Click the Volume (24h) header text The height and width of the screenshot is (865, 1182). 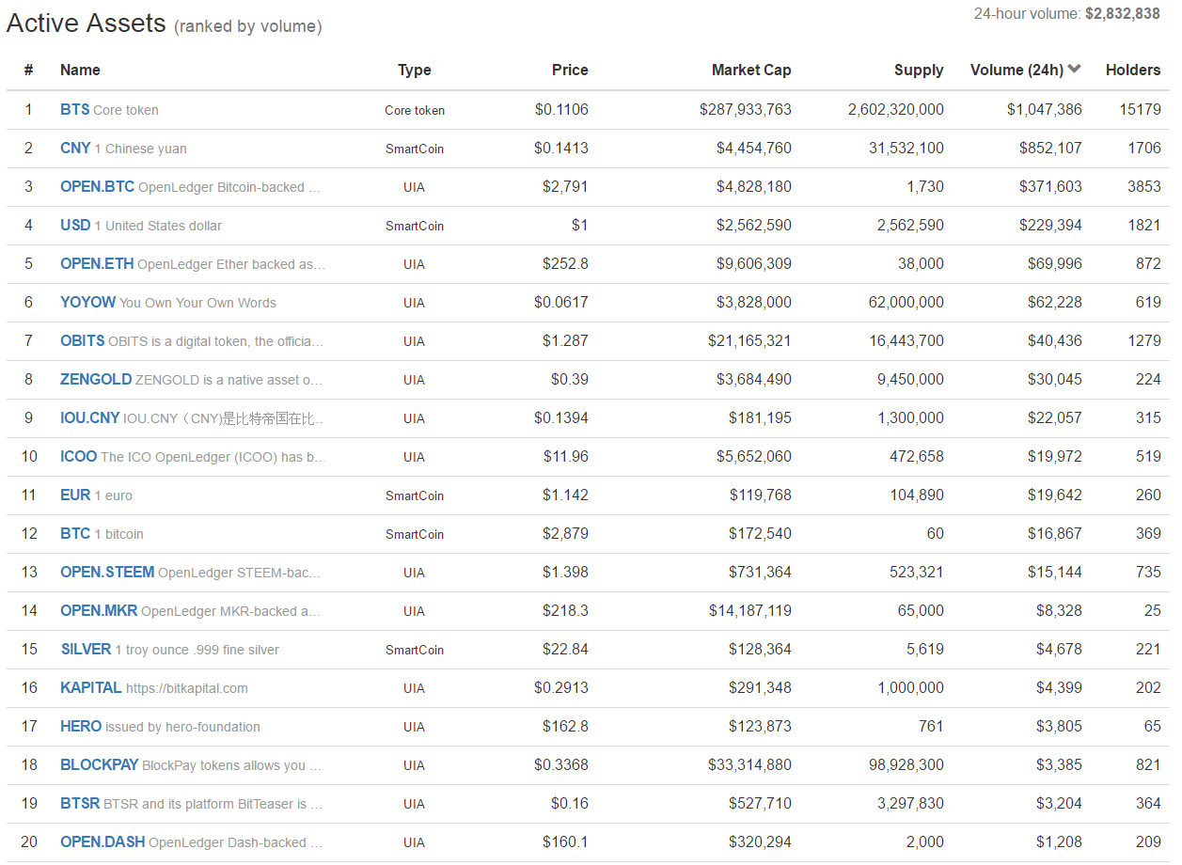point(1017,71)
